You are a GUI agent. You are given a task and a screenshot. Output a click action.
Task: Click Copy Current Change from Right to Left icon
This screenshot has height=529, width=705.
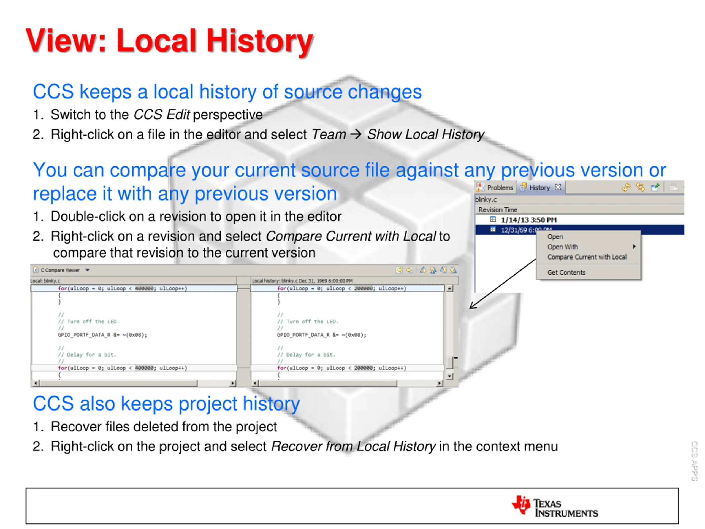[410, 270]
